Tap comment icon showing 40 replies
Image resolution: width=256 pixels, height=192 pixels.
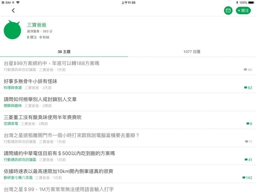[x=248, y=70]
